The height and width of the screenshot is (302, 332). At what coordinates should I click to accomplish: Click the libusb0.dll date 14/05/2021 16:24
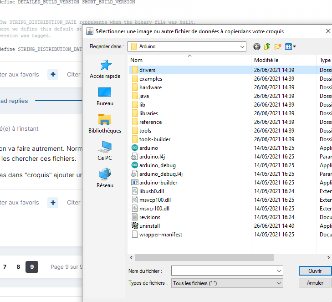[274, 191]
